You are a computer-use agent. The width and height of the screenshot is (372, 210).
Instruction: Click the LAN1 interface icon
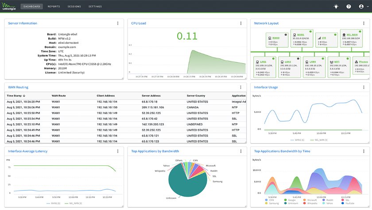(257, 62)
